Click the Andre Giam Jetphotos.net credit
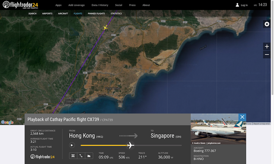The image size is (274, 164). tap(206, 143)
